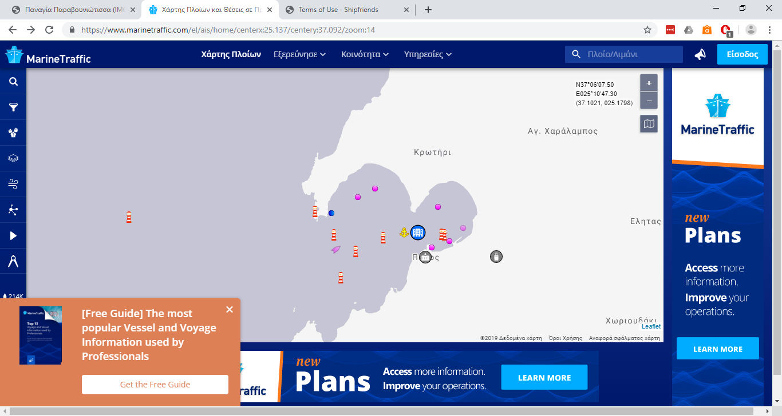Expand the Κοινότητα dropdown menu
The width and height of the screenshot is (782, 416).
[365, 54]
